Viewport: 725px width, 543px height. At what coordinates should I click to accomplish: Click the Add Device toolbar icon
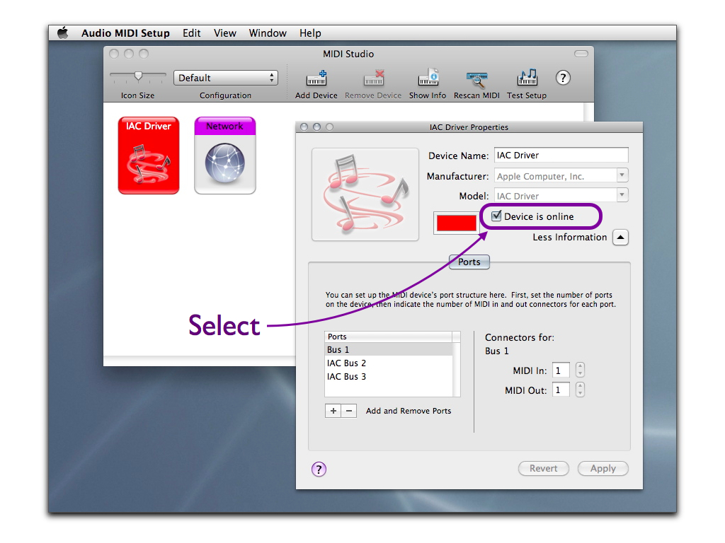click(316, 78)
